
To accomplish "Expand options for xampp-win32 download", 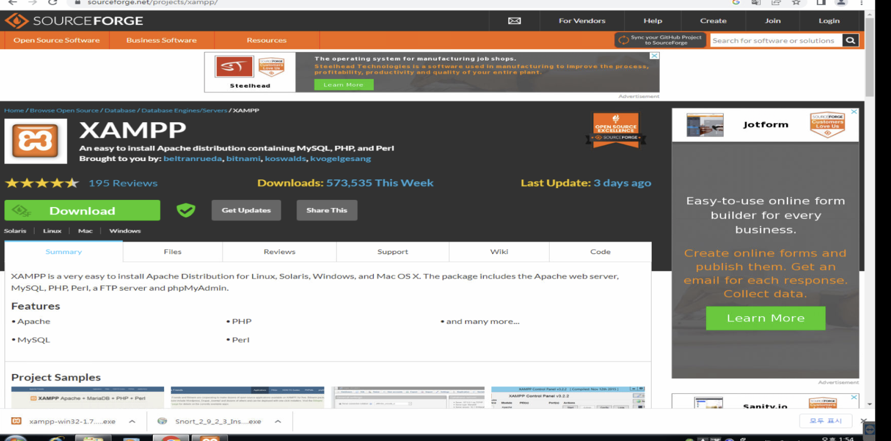I will (132, 422).
